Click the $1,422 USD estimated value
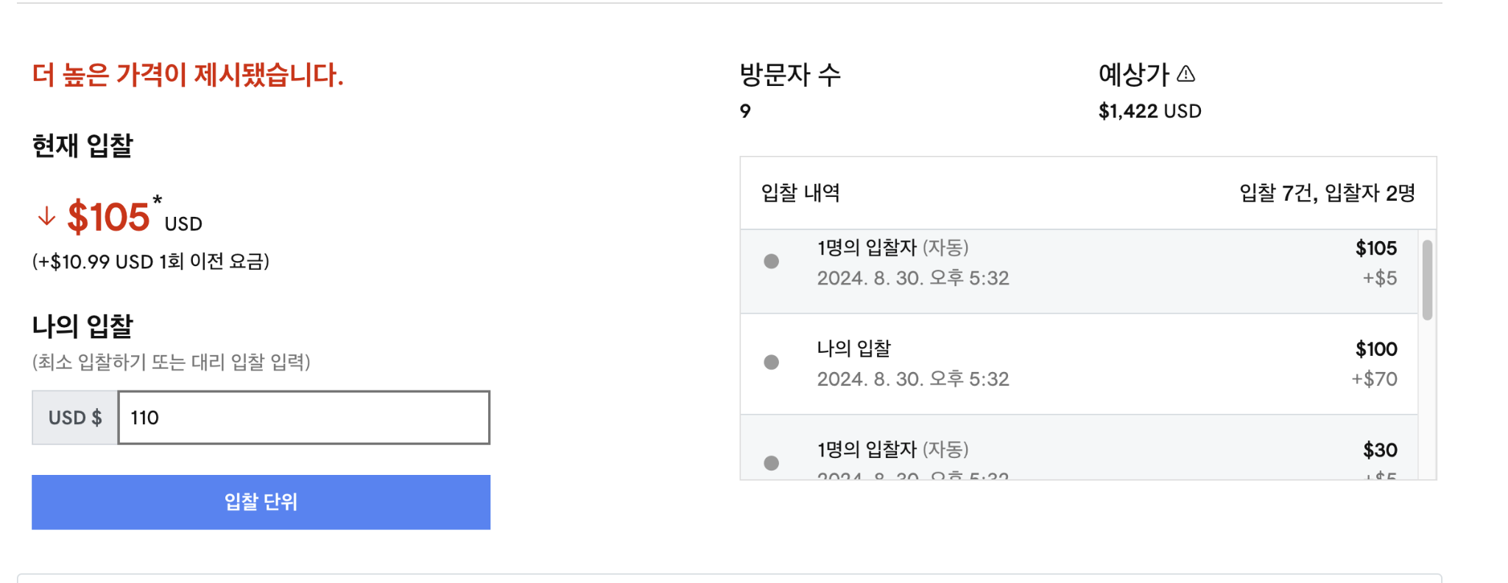The height and width of the screenshot is (583, 1508). (x=1149, y=111)
